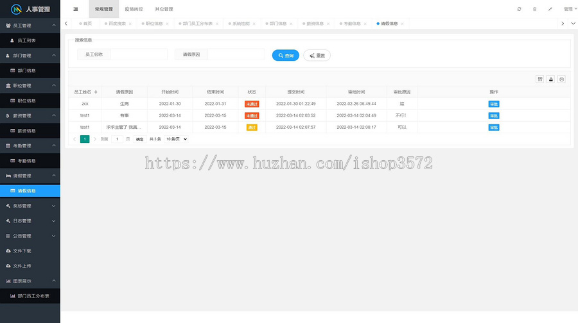Click the trash icon in top bar
This screenshot has height=323, width=578.
tap(534, 9)
